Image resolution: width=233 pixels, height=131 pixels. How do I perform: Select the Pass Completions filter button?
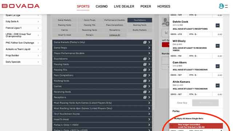[x=115, y=25]
